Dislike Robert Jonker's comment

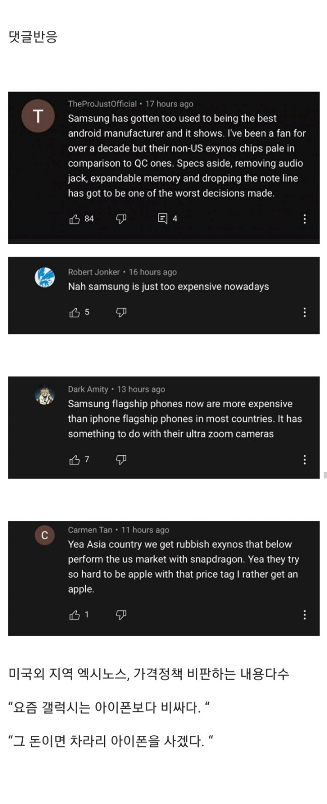[x=121, y=313]
